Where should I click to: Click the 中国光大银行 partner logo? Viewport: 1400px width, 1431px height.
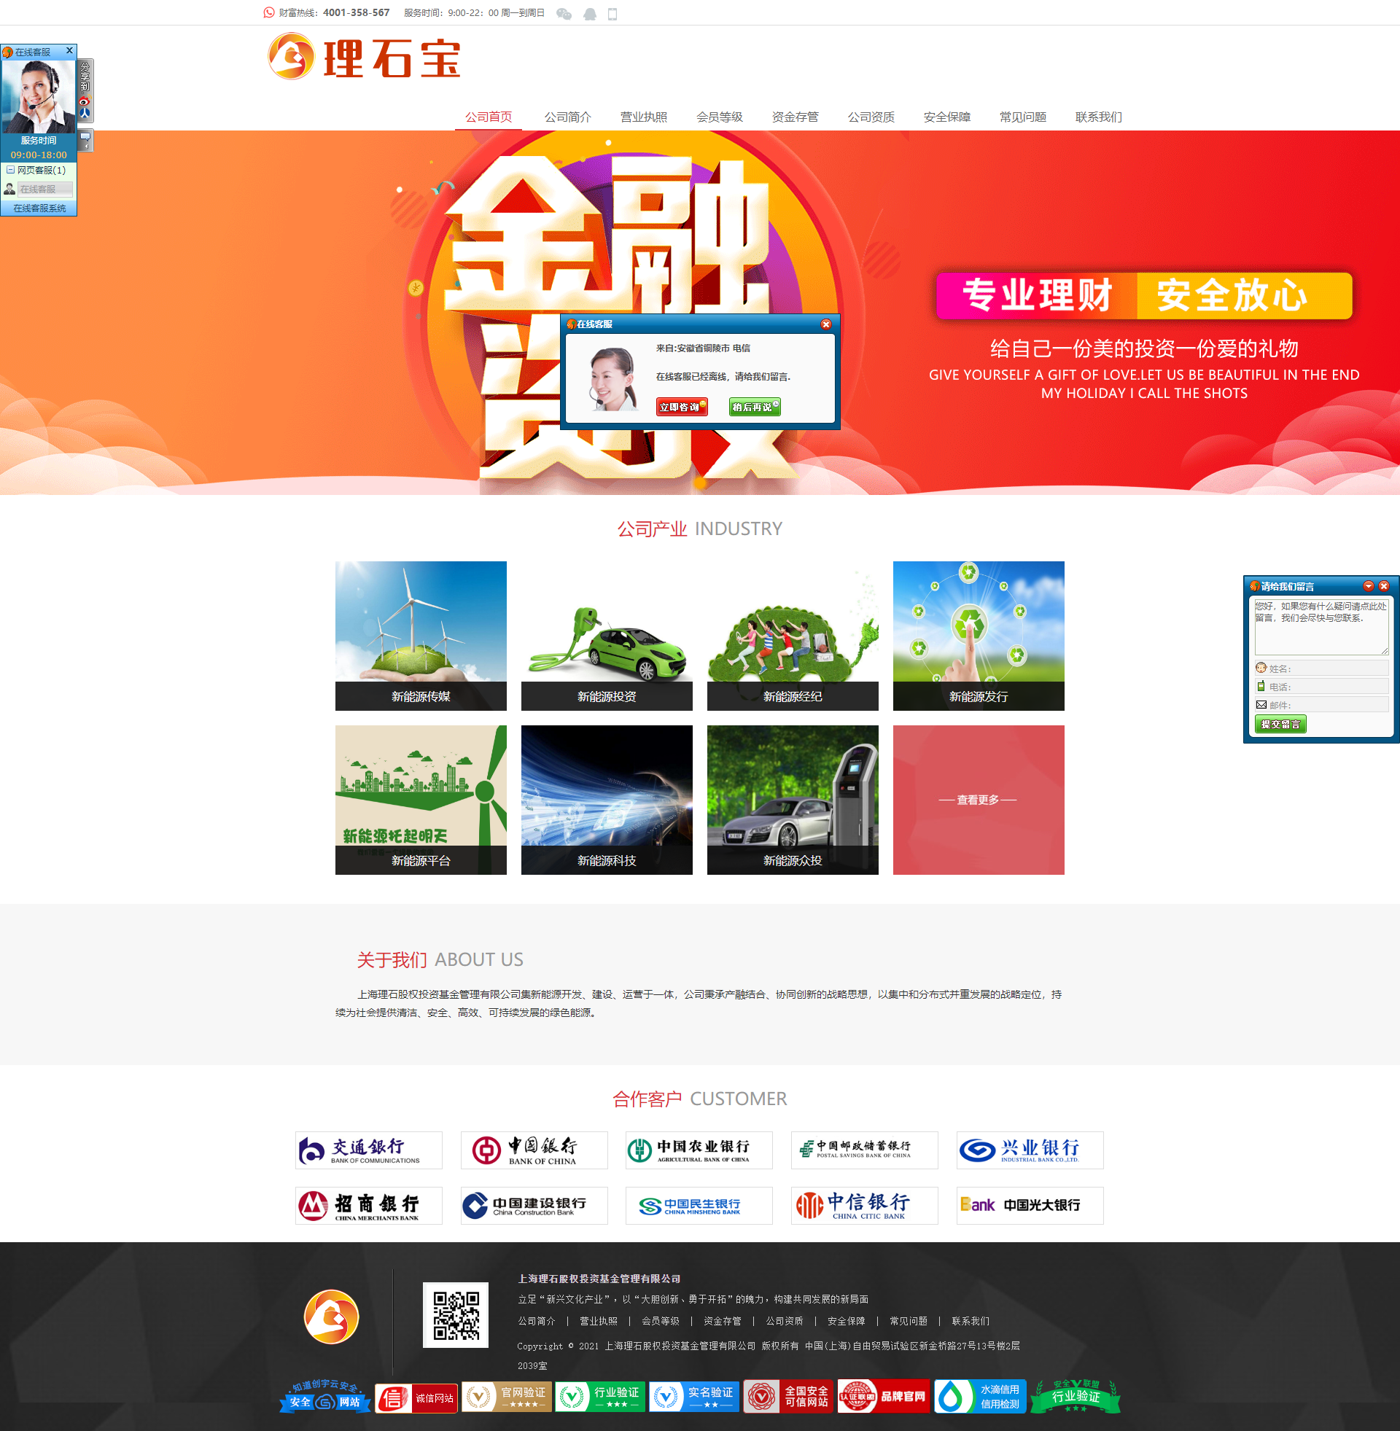click(1030, 1205)
